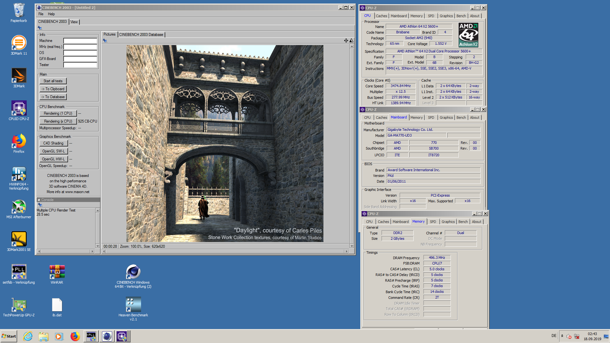This screenshot has width=610, height=343.
Task: Click Start all tests button
Action: click(x=53, y=81)
